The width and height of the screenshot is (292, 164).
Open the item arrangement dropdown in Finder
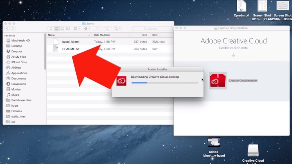pos(77,29)
